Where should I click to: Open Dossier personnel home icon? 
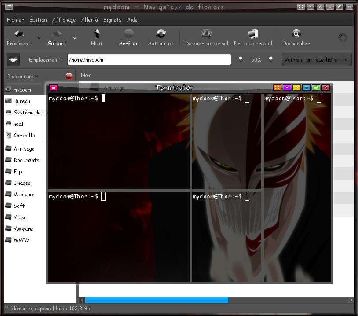[x=207, y=34]
